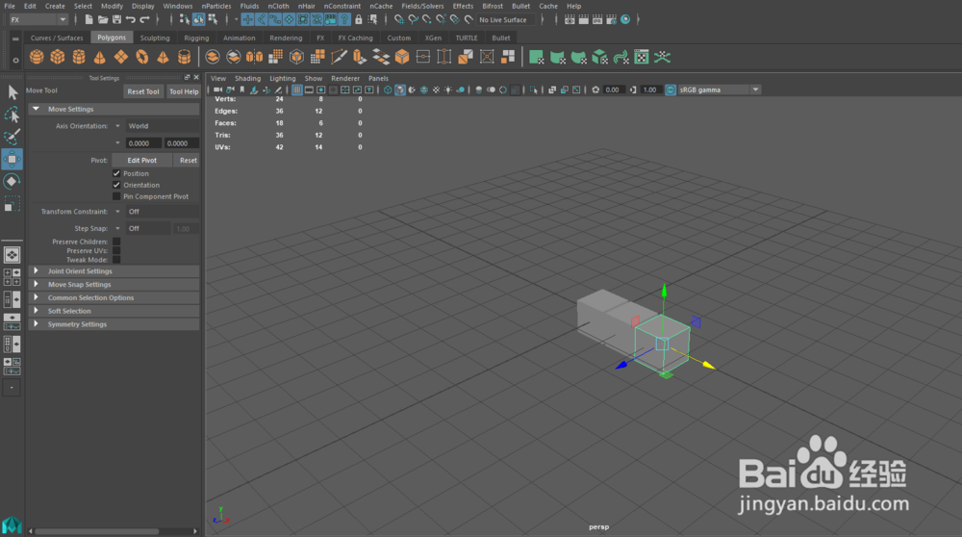
Task: Create a polygon pipe from shelf
Action: click(184, 57)
